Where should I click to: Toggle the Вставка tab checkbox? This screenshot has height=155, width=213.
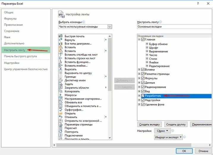coord(143,69)
